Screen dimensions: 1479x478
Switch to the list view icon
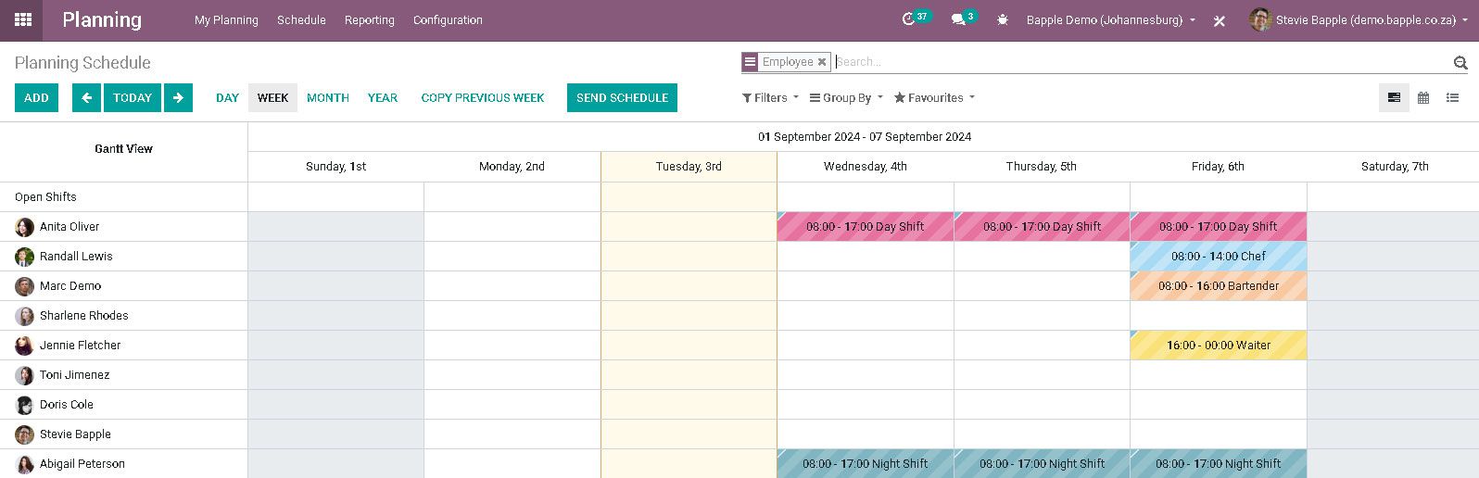pos(1452,98)
